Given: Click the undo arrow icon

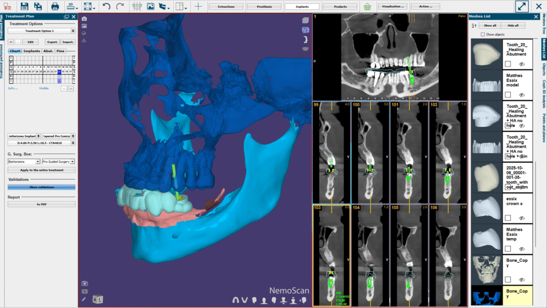Looking at the screenshot, I should tap(106, 6).
